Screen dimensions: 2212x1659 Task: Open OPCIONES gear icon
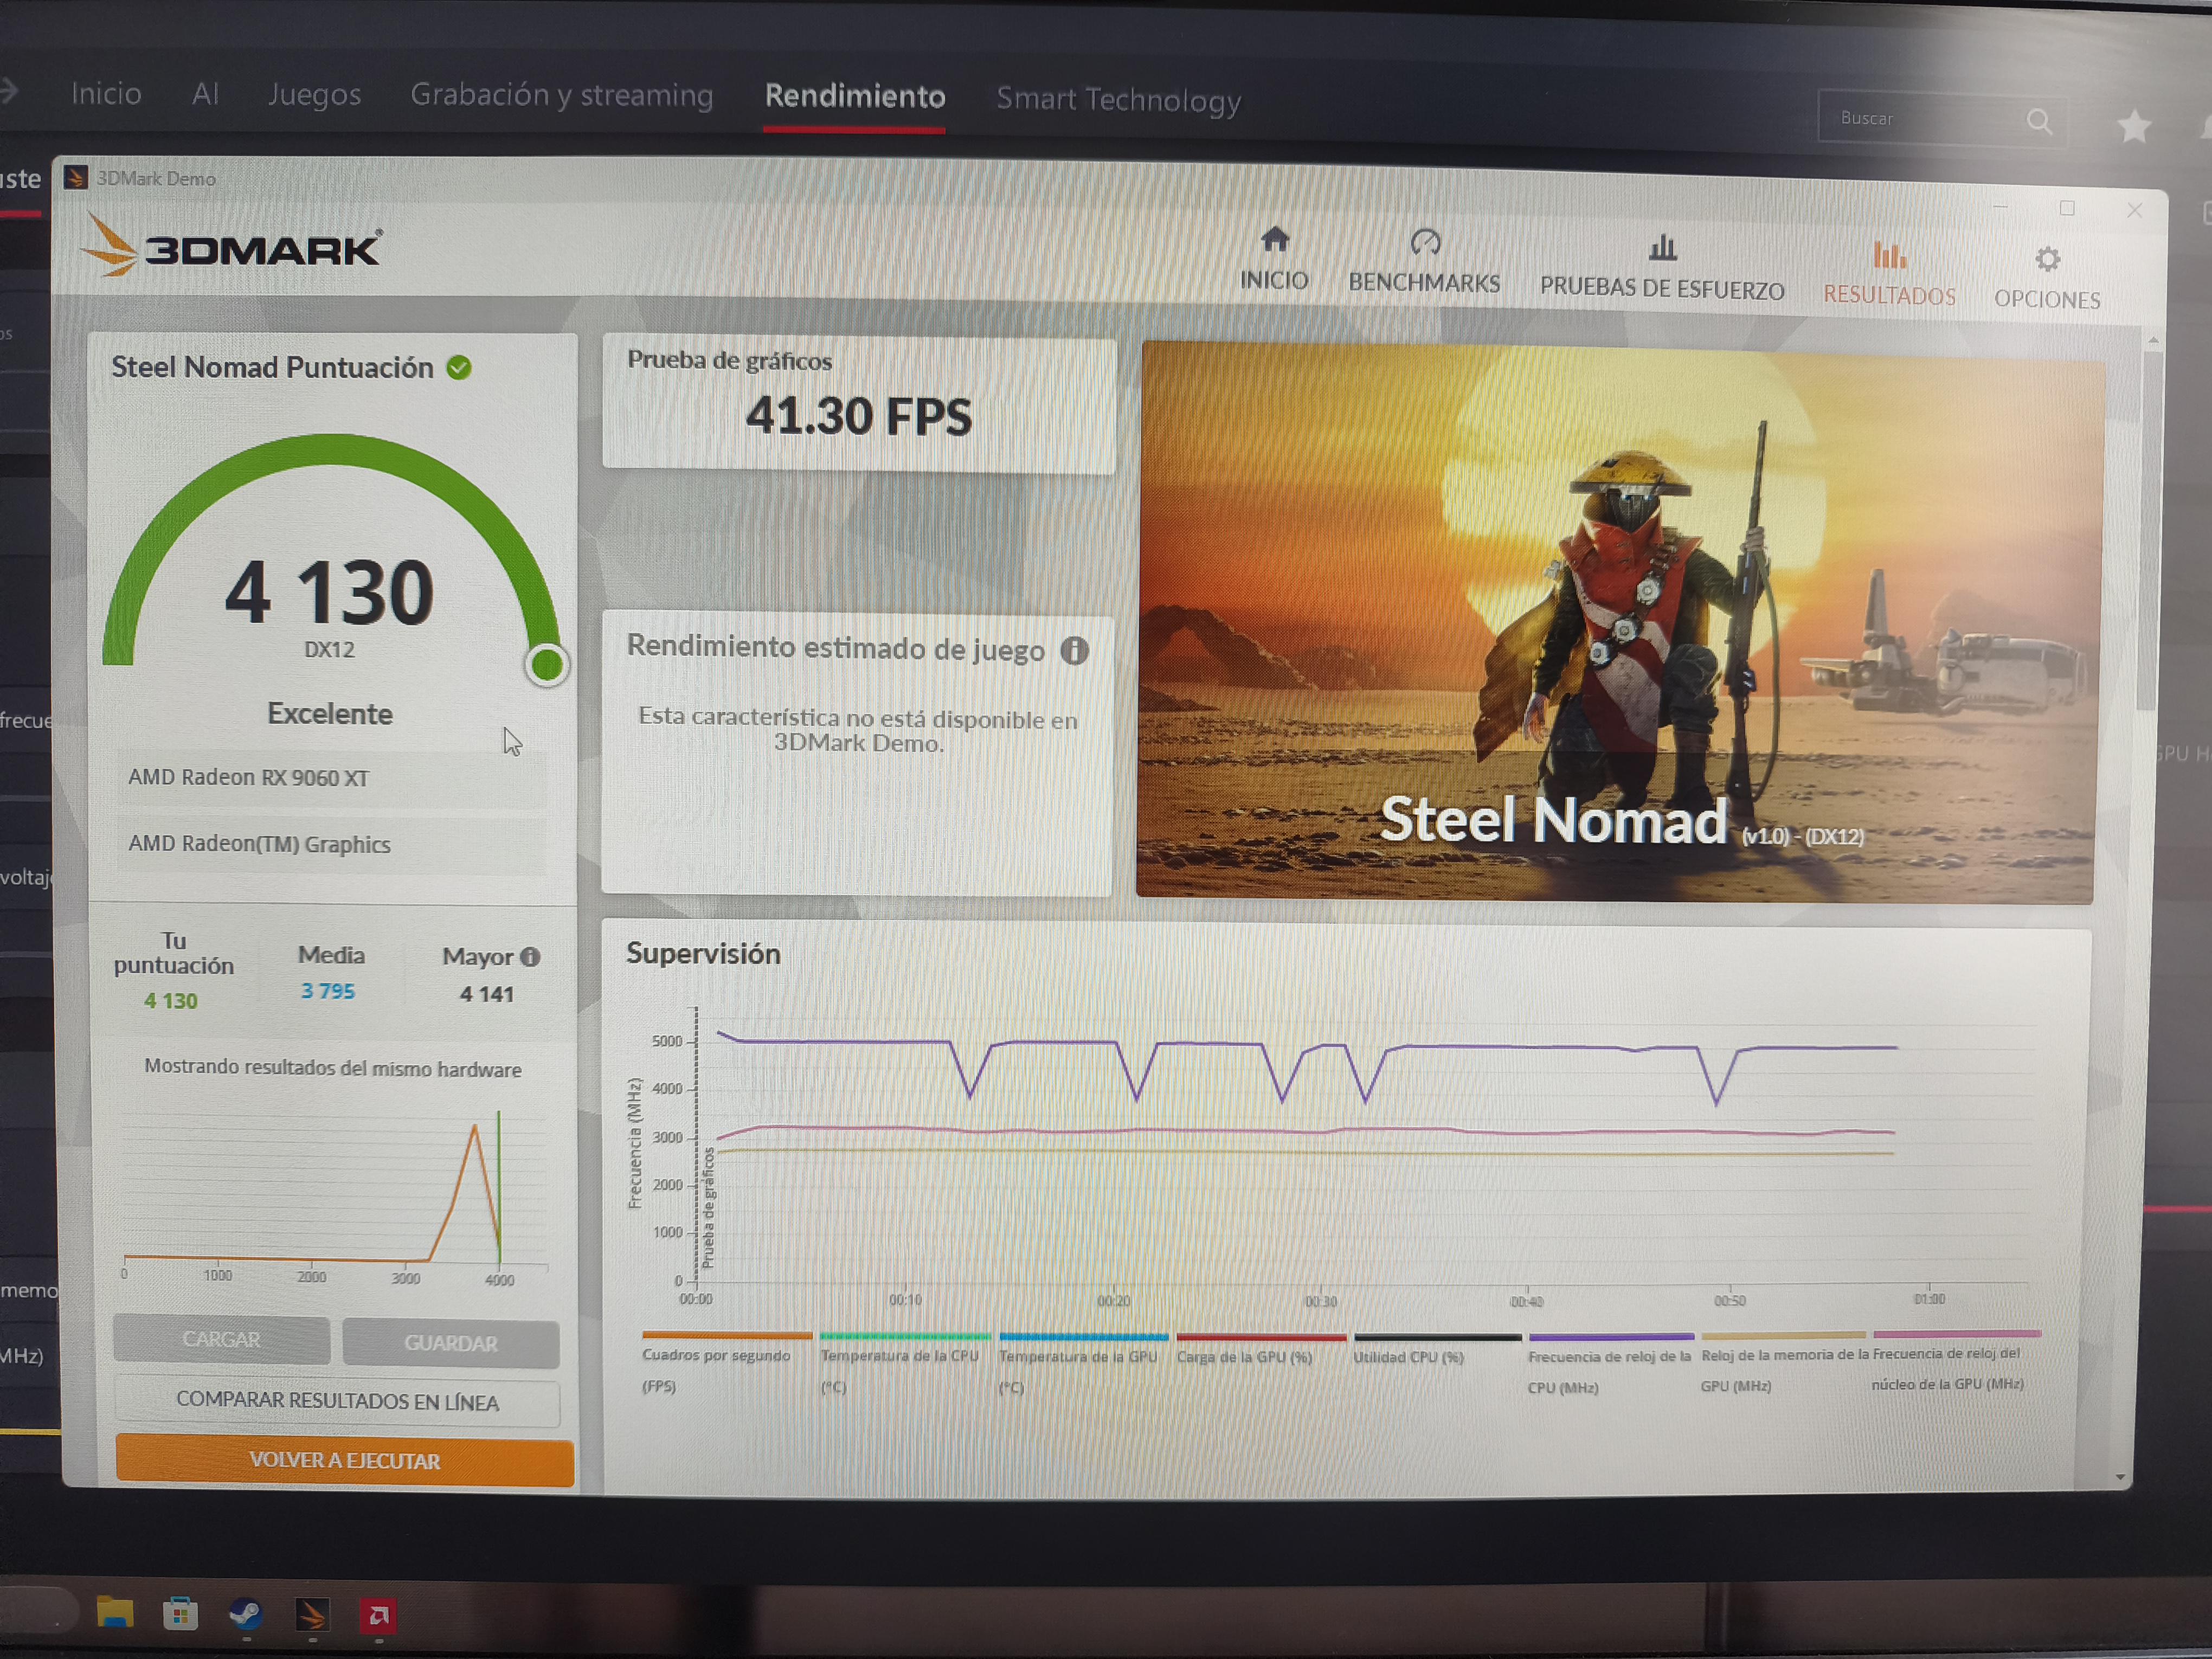tap(2047, 260)
